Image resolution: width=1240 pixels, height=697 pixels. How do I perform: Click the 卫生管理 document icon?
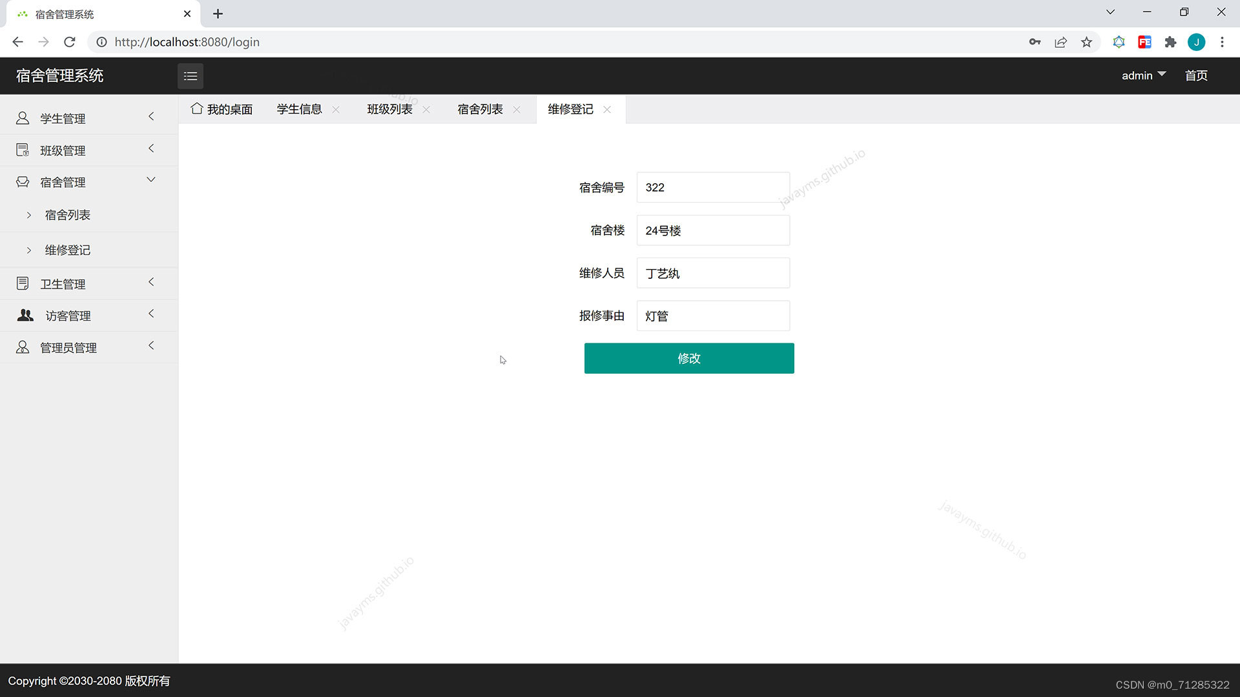[23, 283]
